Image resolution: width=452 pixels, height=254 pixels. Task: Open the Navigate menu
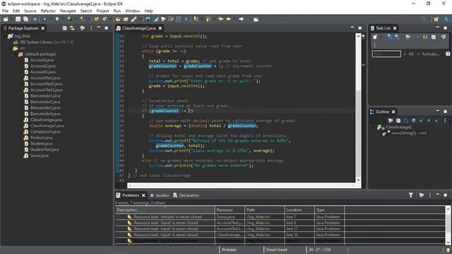[68, 11]
